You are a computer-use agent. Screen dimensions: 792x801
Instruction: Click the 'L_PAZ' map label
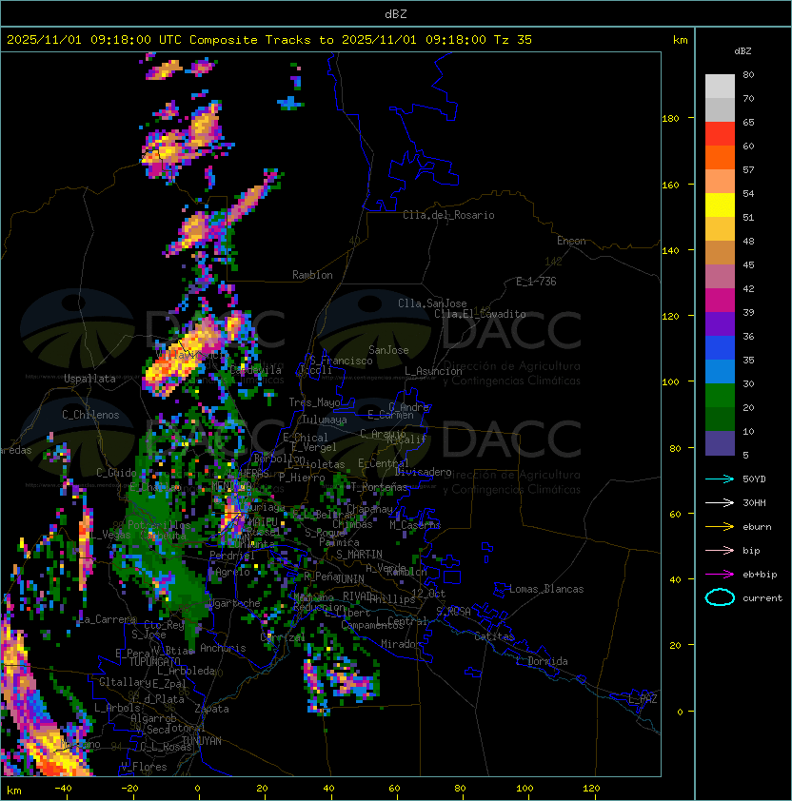click(643, 699)
